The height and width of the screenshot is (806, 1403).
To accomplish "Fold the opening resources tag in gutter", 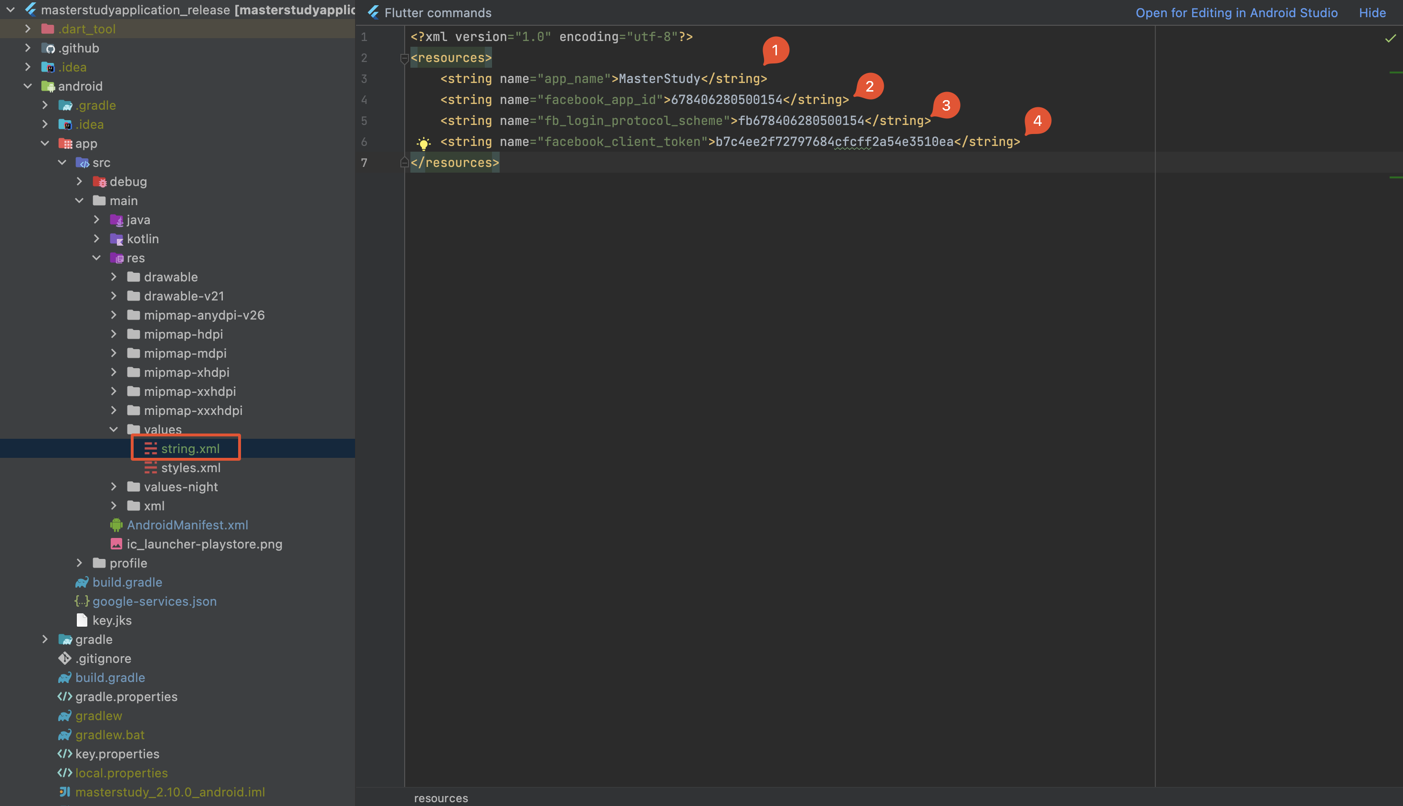I will click(404, 58).
